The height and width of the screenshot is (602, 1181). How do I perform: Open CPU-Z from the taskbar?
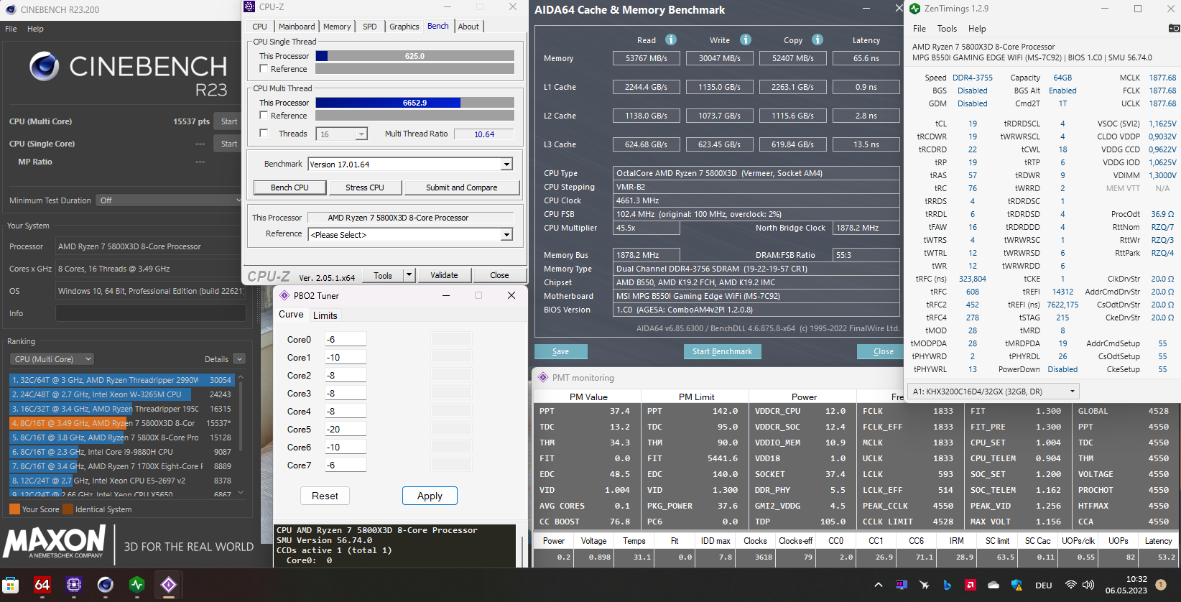click(74, 585)
